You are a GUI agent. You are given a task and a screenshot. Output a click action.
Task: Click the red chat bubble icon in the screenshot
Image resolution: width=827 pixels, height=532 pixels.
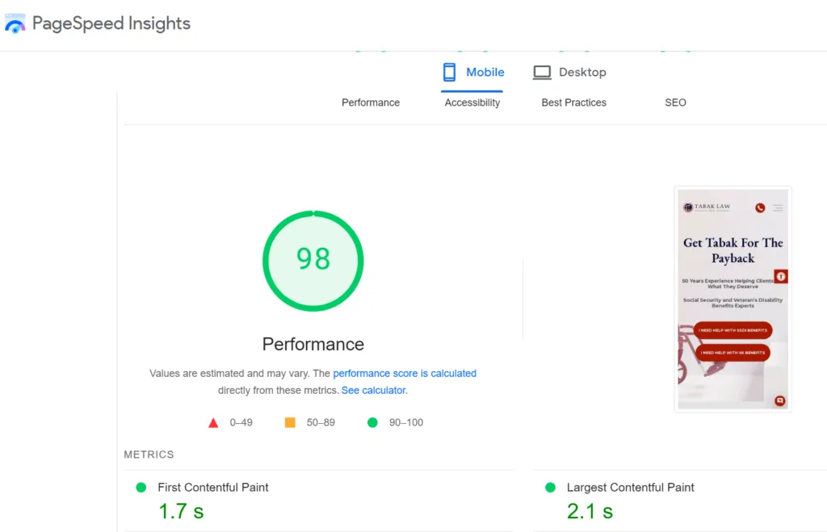779,400
